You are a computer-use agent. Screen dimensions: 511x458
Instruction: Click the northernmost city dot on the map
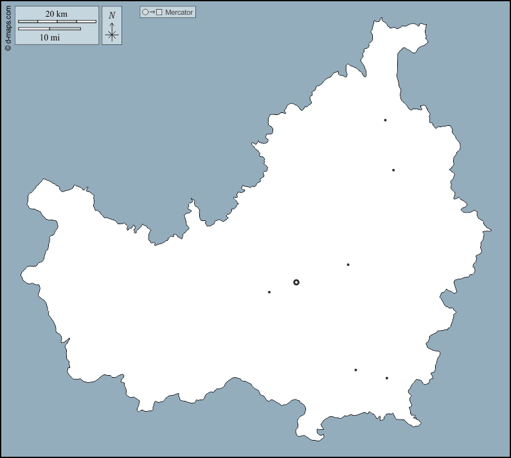[x=385, y=120]
